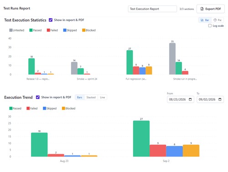Click the 3/3 sections indicator
Viewport: 228px width, 172px height.
point(187,9)
